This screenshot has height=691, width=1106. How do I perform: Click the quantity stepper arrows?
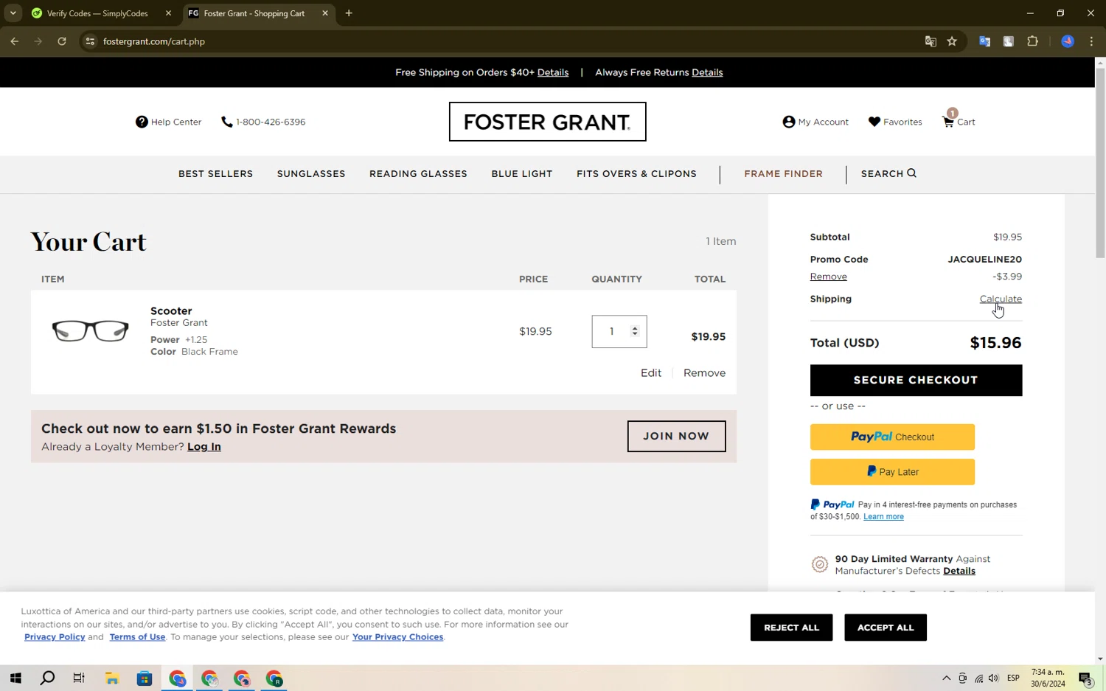tap(635, 331)
